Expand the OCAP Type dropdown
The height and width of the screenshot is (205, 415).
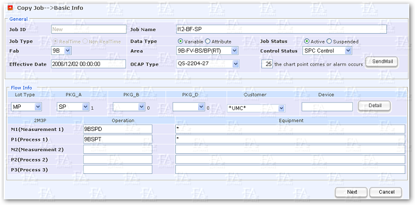tap(208, 64)
